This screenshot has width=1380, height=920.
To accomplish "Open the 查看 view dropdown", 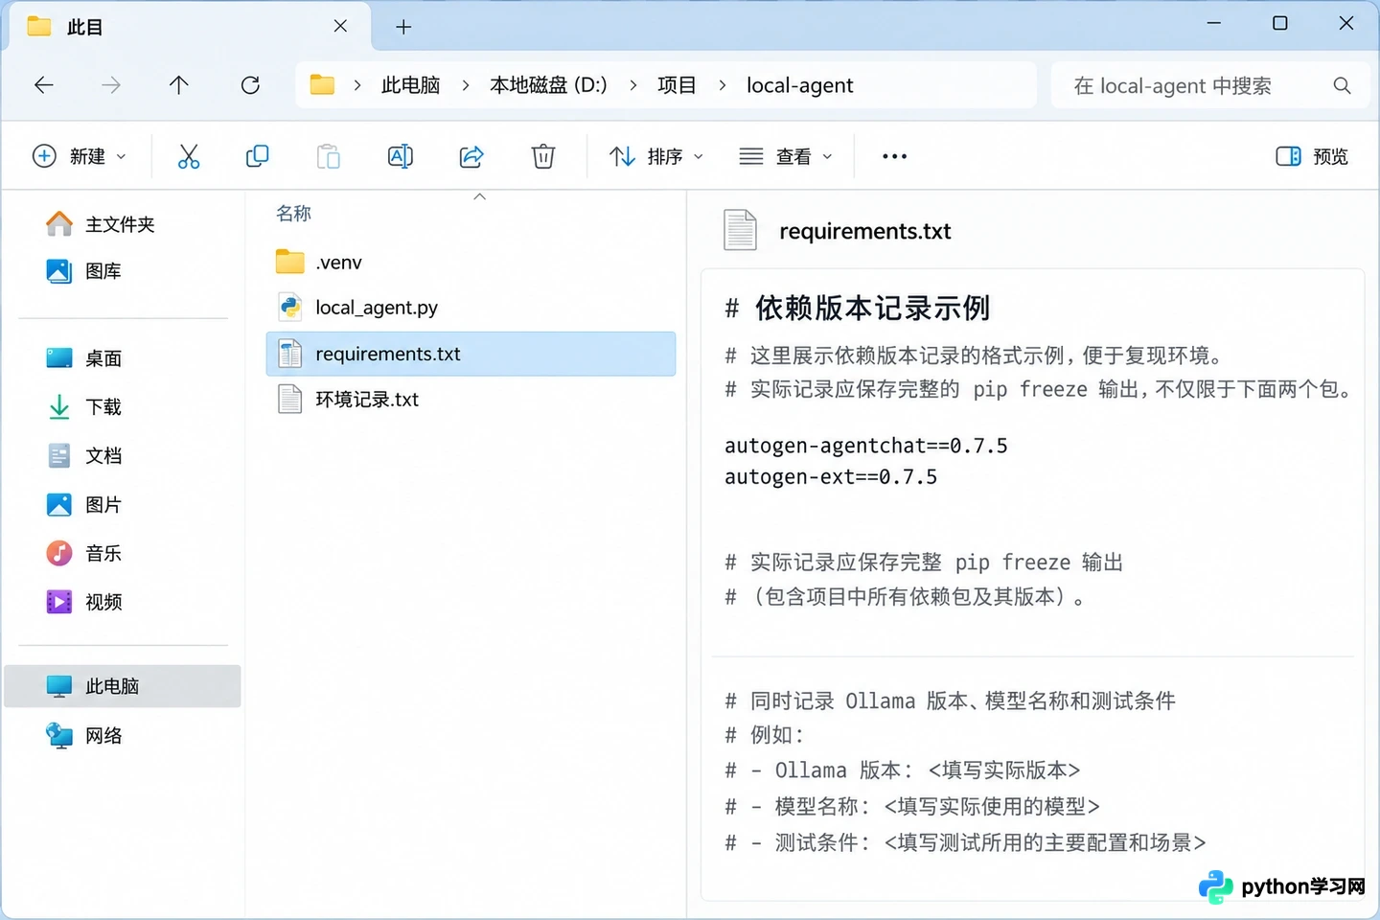I will (x=786, y=156).
